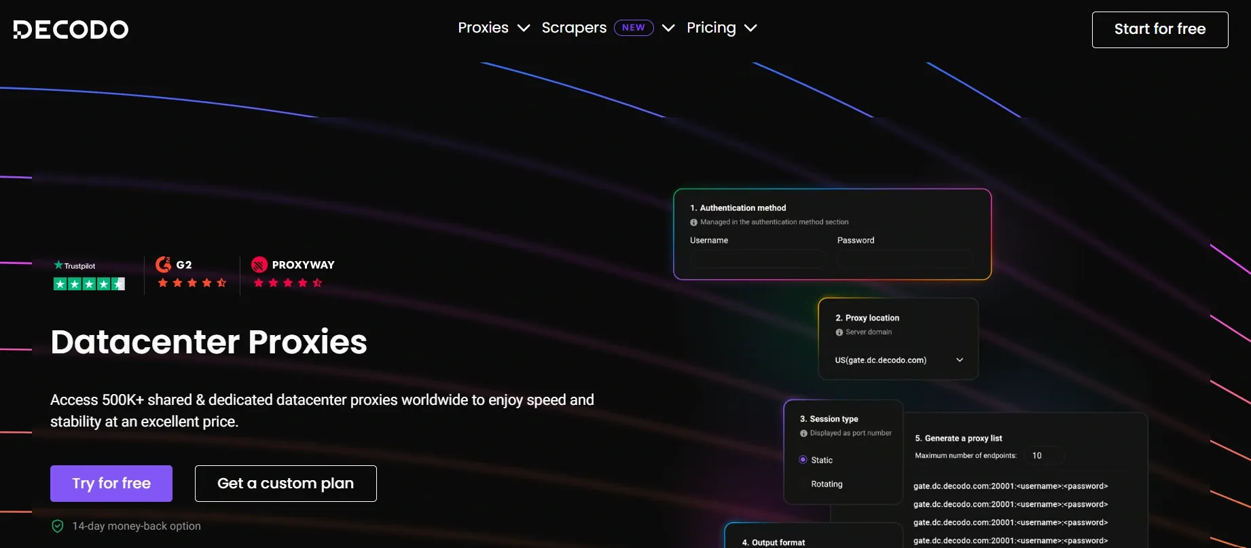Click the Decodo logo
The image size is (1251, 548).
[71, 29]
